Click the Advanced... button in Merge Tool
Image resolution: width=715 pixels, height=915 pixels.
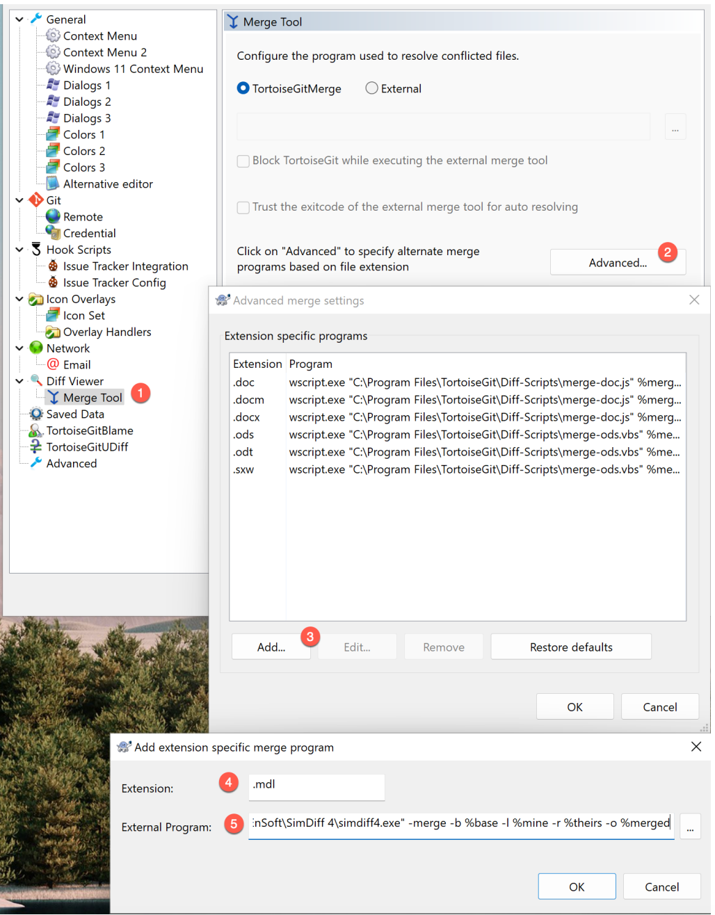(618, 262)
